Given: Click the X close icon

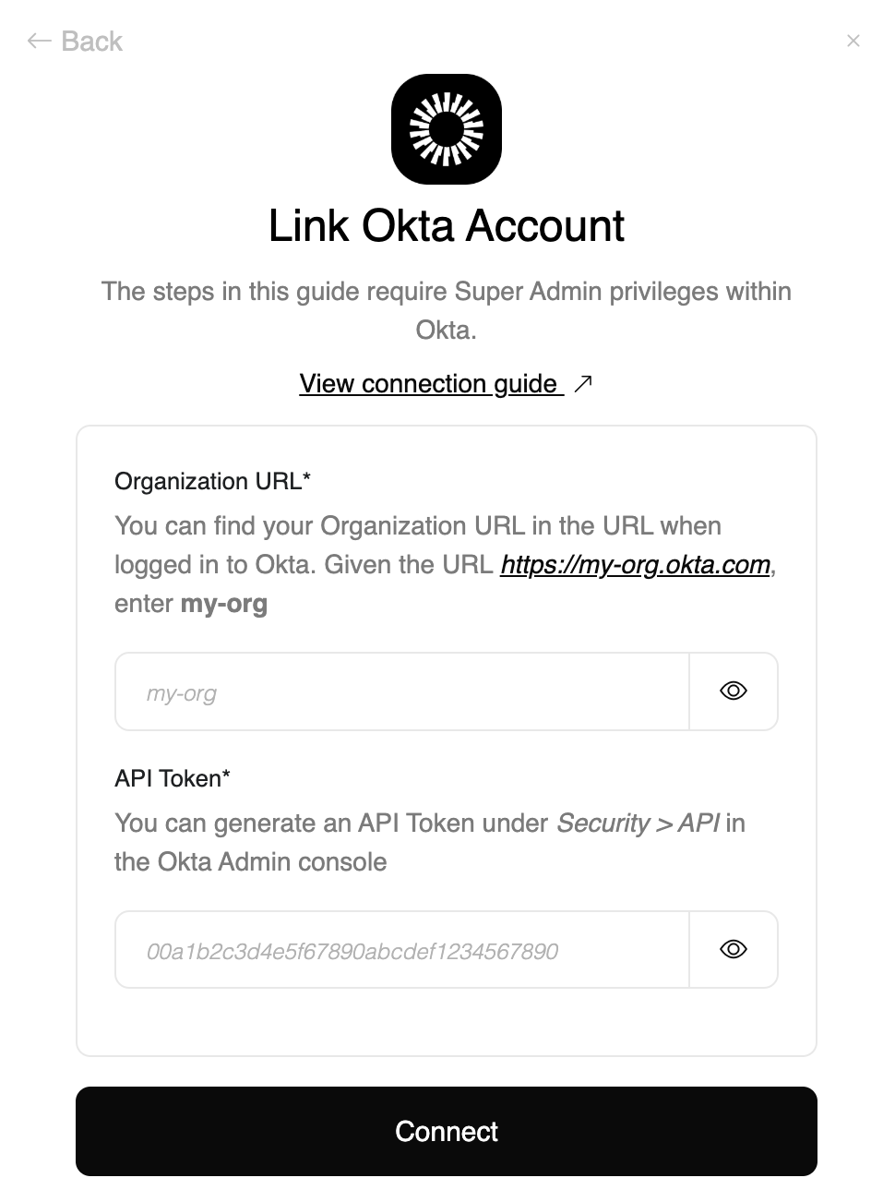Looking at the screenshot, I should click(853, 41).
